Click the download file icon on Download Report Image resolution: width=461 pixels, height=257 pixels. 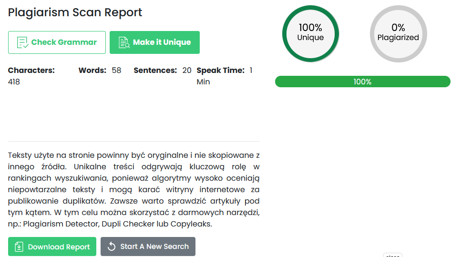[x=19, y=247]
